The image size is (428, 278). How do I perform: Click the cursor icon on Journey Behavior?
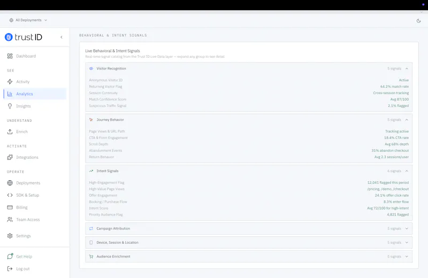tap(91, 120)
